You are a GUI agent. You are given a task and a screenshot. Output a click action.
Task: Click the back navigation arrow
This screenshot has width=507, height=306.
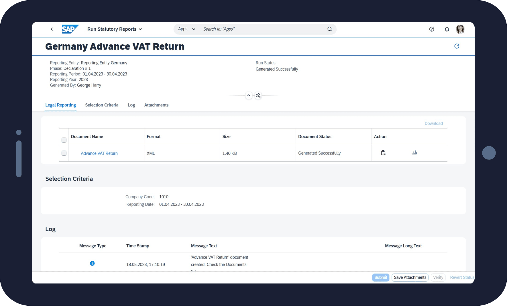[52, 29]
